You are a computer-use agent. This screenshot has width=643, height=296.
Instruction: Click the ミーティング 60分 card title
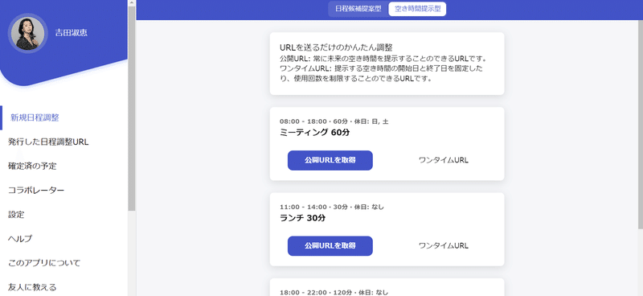pos(314,133)
